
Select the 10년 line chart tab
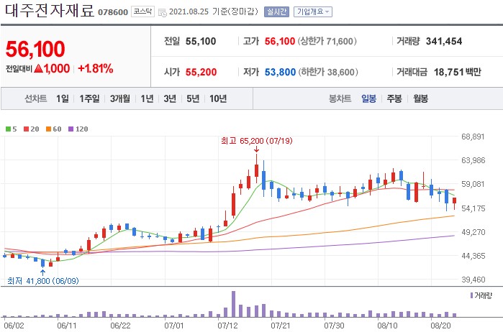[x=218, y=98]
